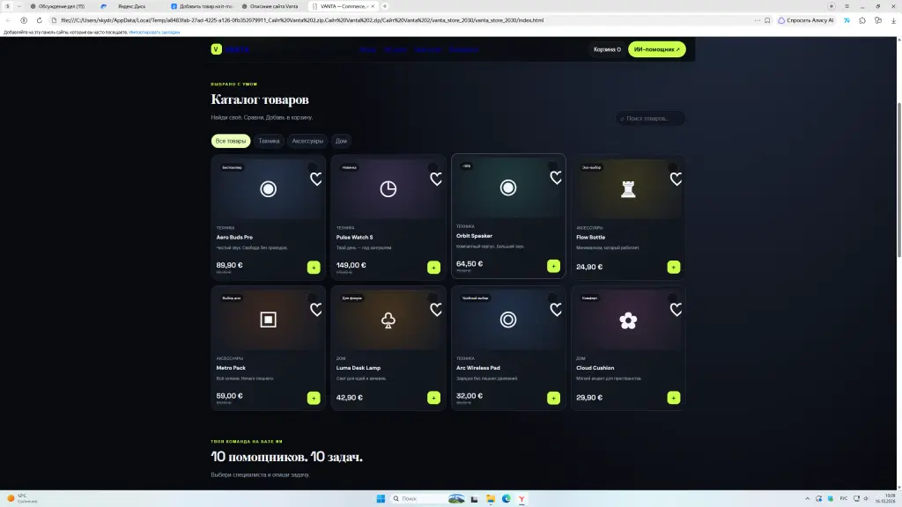
Task: Filter catalog by 'Аксессуары'
Action: pos(307,141)
